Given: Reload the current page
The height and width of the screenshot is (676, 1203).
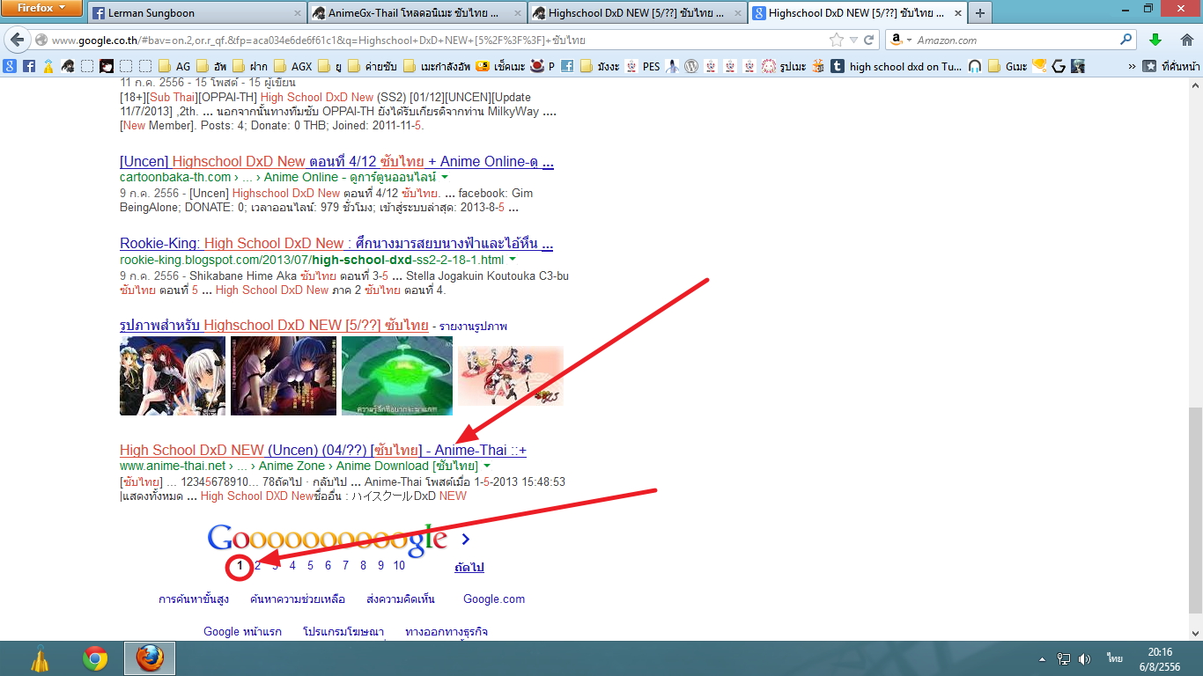Looking at the screenshot, I should coord(868,40).
